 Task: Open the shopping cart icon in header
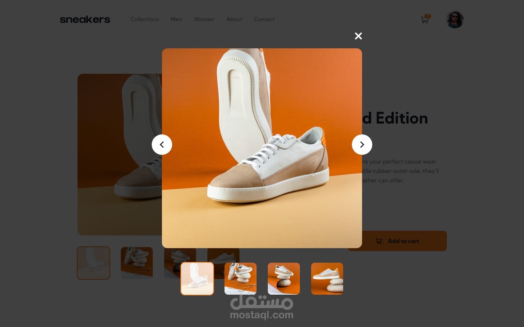[x=425, y=19]
